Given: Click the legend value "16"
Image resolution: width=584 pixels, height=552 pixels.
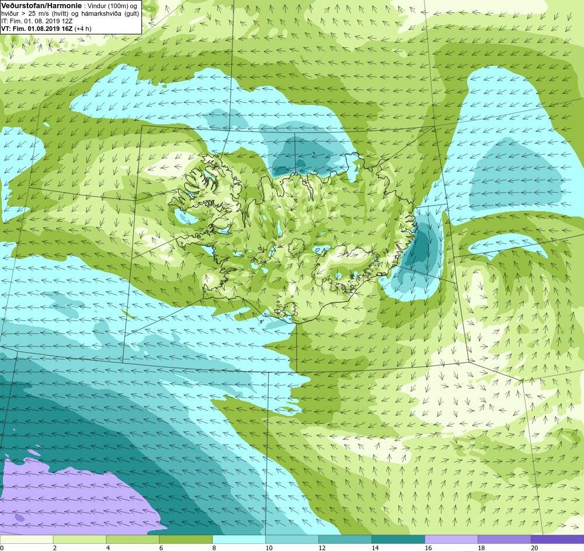Looking at the screenshot, I should [428, 548].
